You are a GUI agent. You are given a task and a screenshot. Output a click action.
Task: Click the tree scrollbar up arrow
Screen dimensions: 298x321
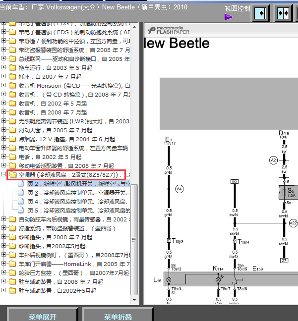134,27
